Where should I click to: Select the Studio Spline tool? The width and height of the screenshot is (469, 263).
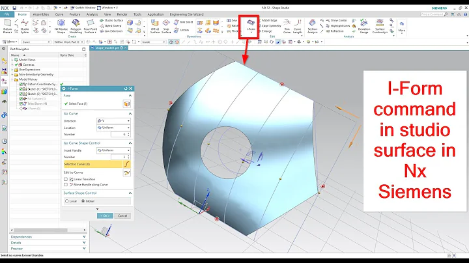pos(25,26)
